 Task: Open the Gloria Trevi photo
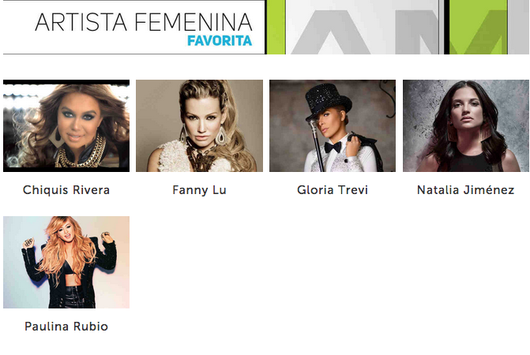pyautogui.click(x=333, y=126)
